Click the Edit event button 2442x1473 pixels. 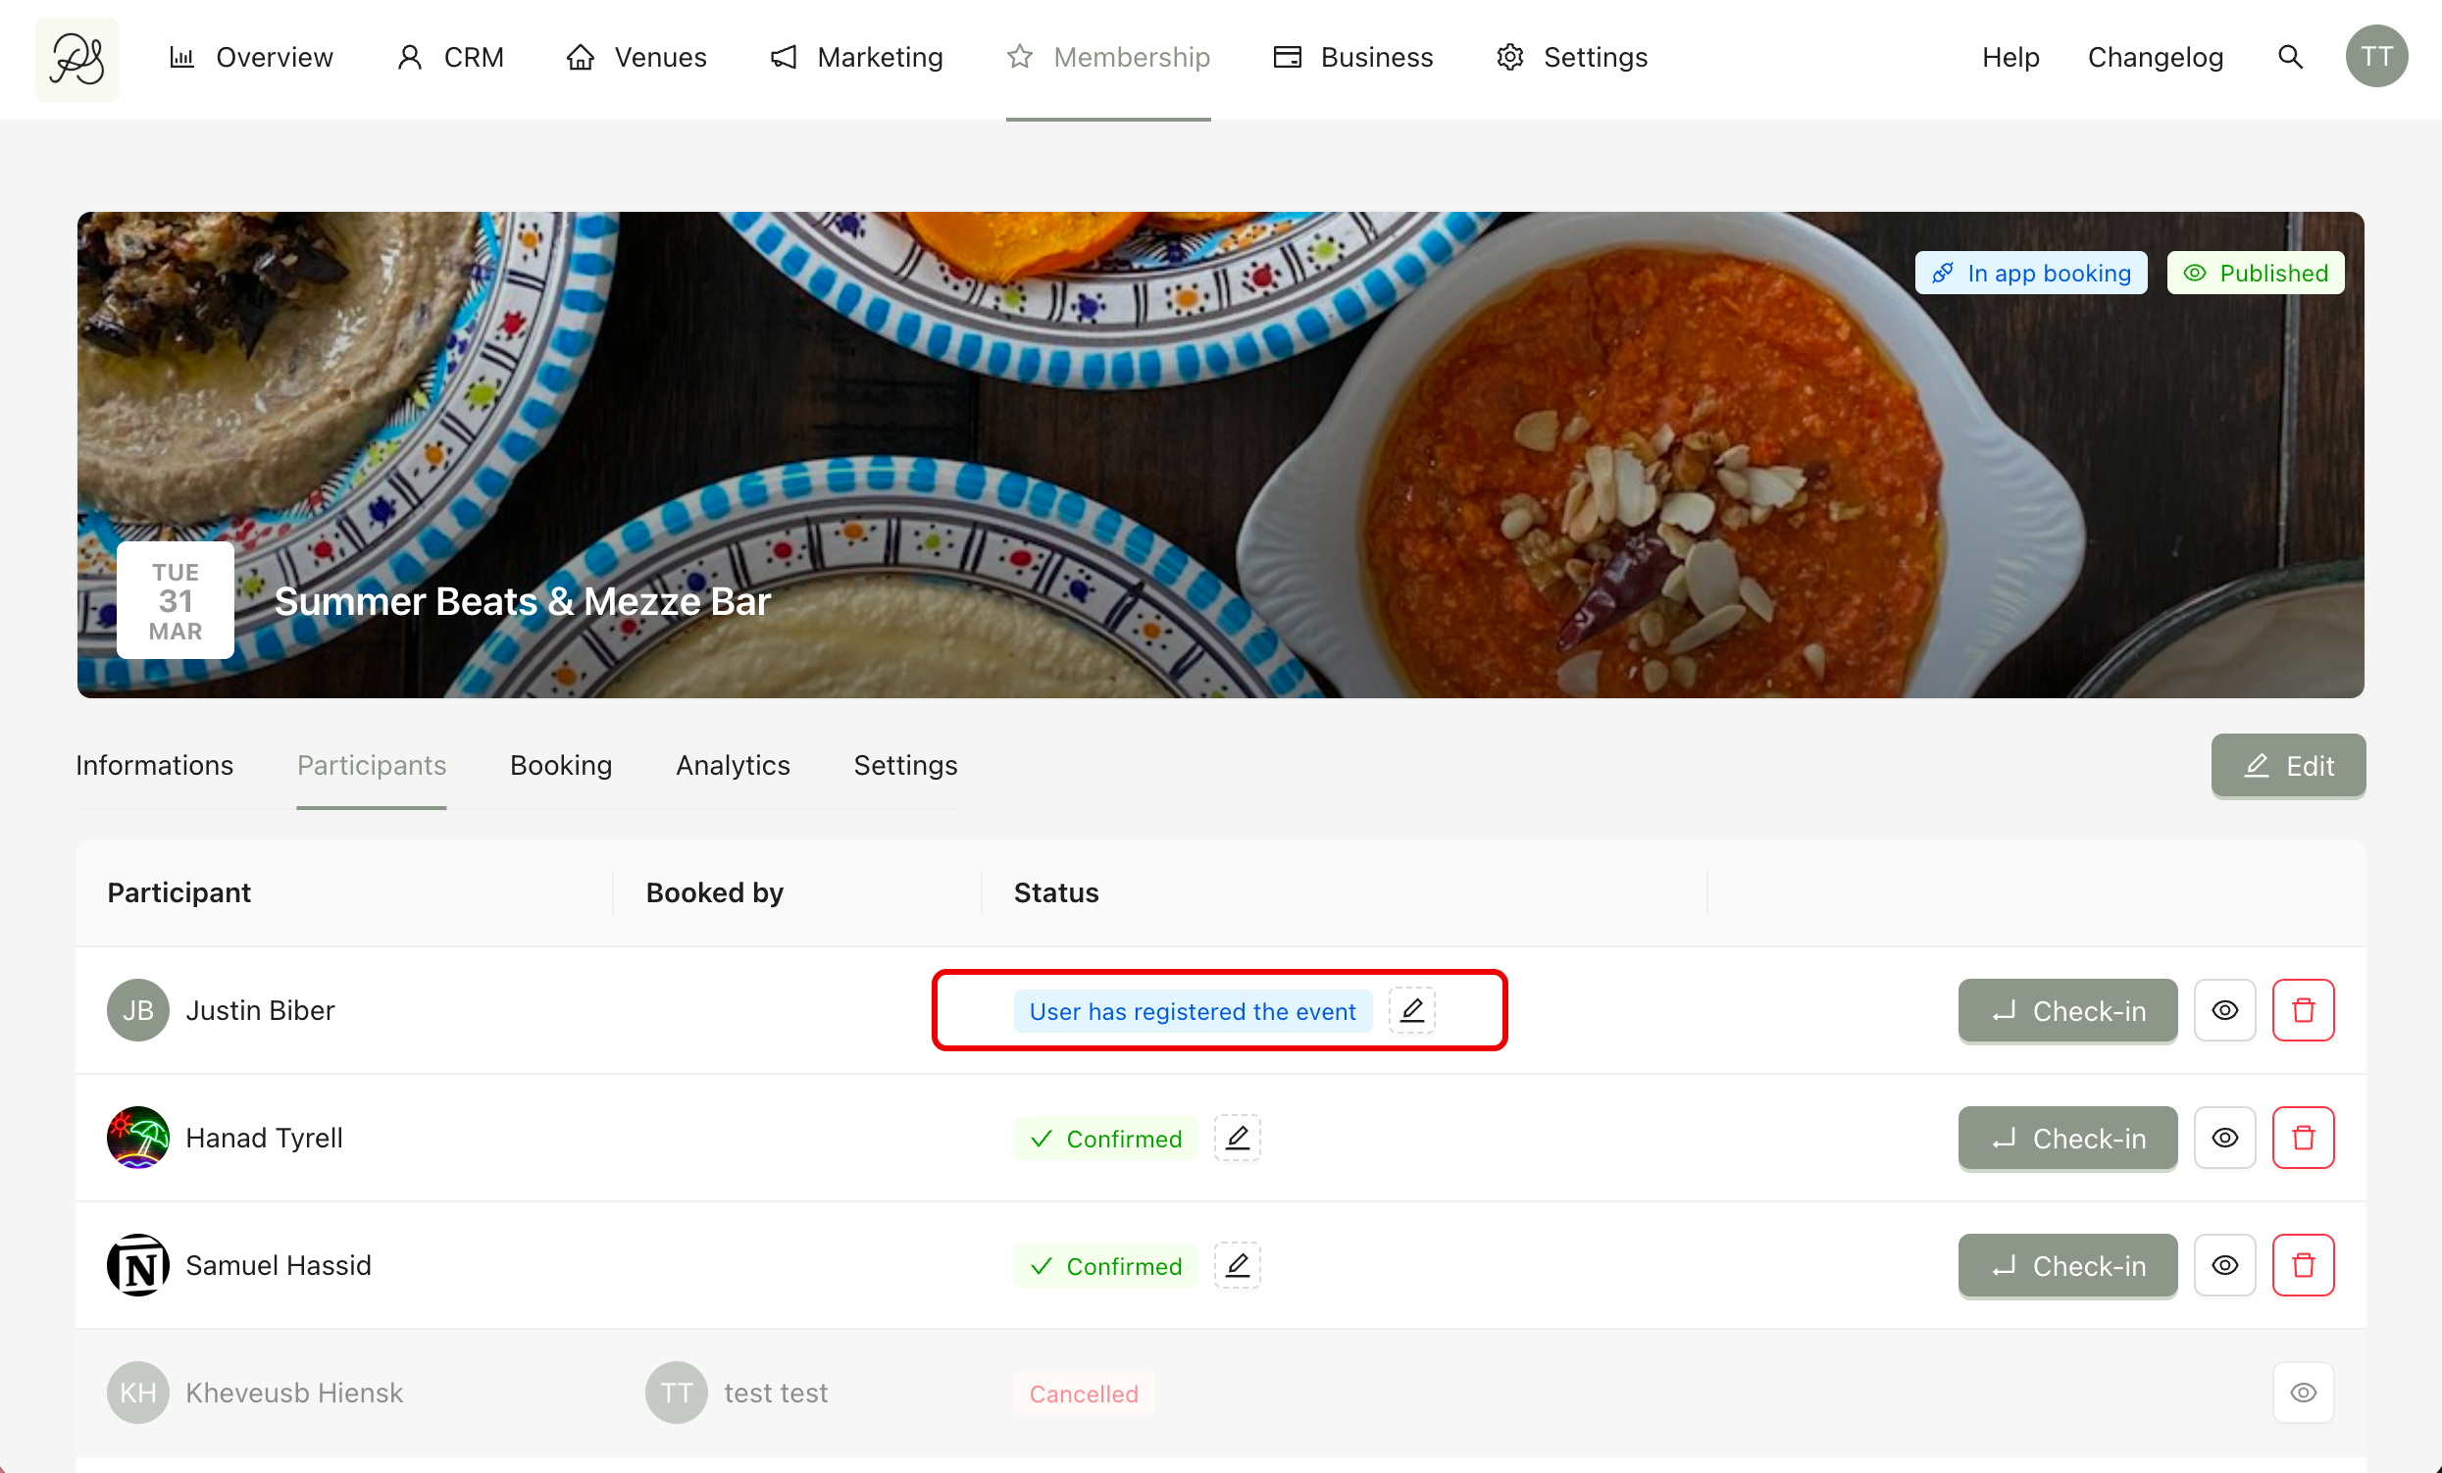pos(2287,765)
